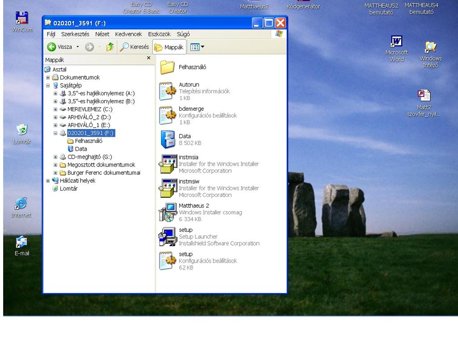Select the bdemerge configuration file
The width and height of the screenshot is (458, 343).
[x=198, y=116]
